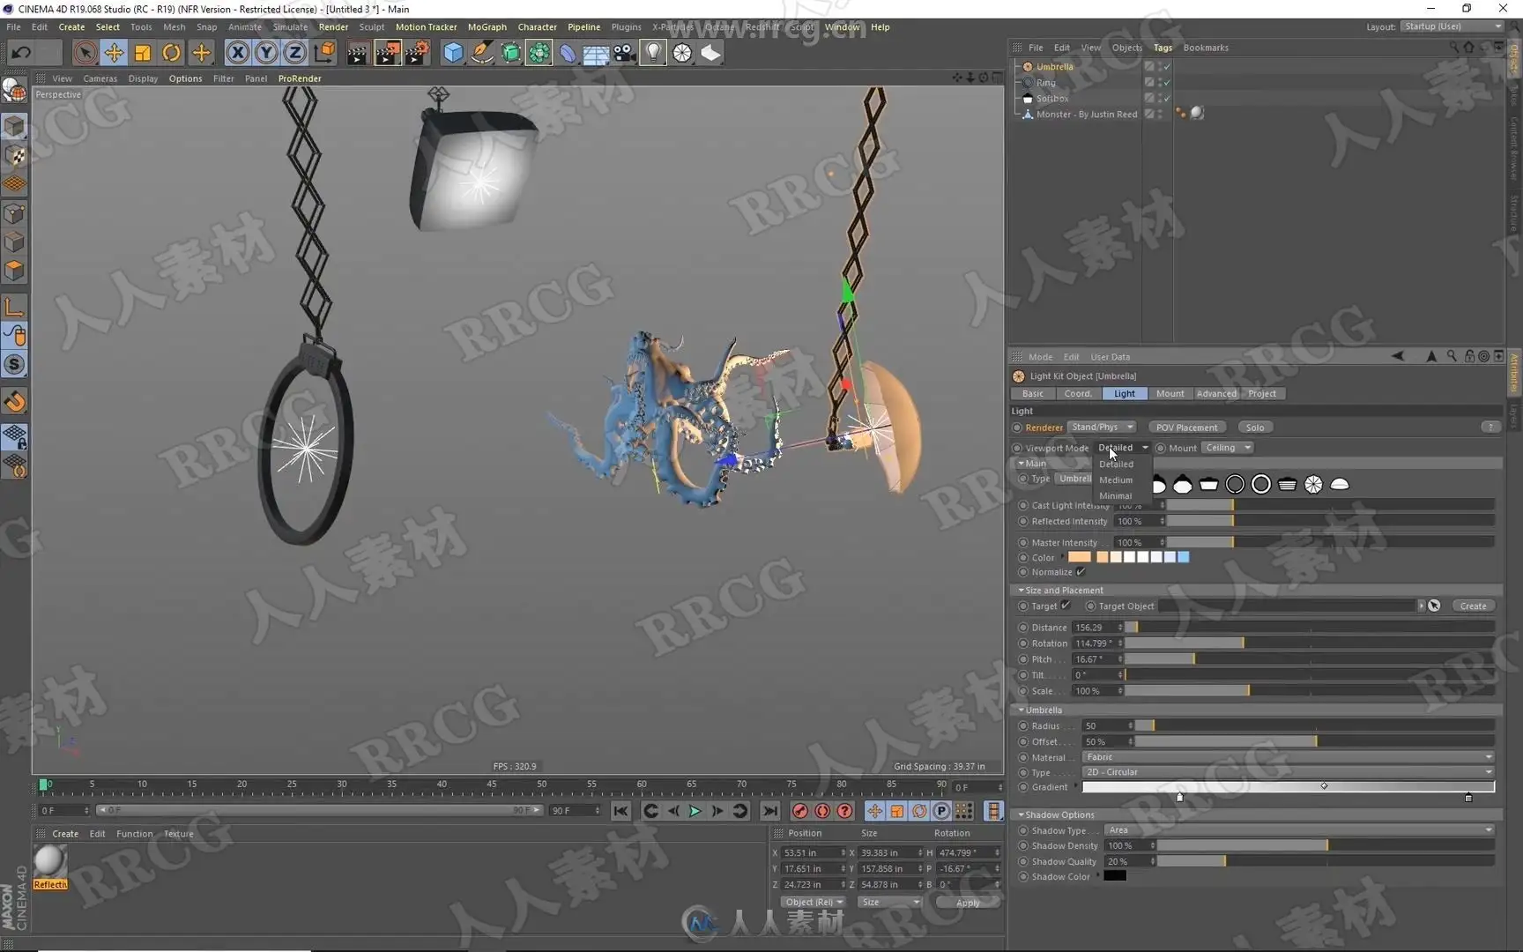Activate the Scale tool

(x=142, y=53)
